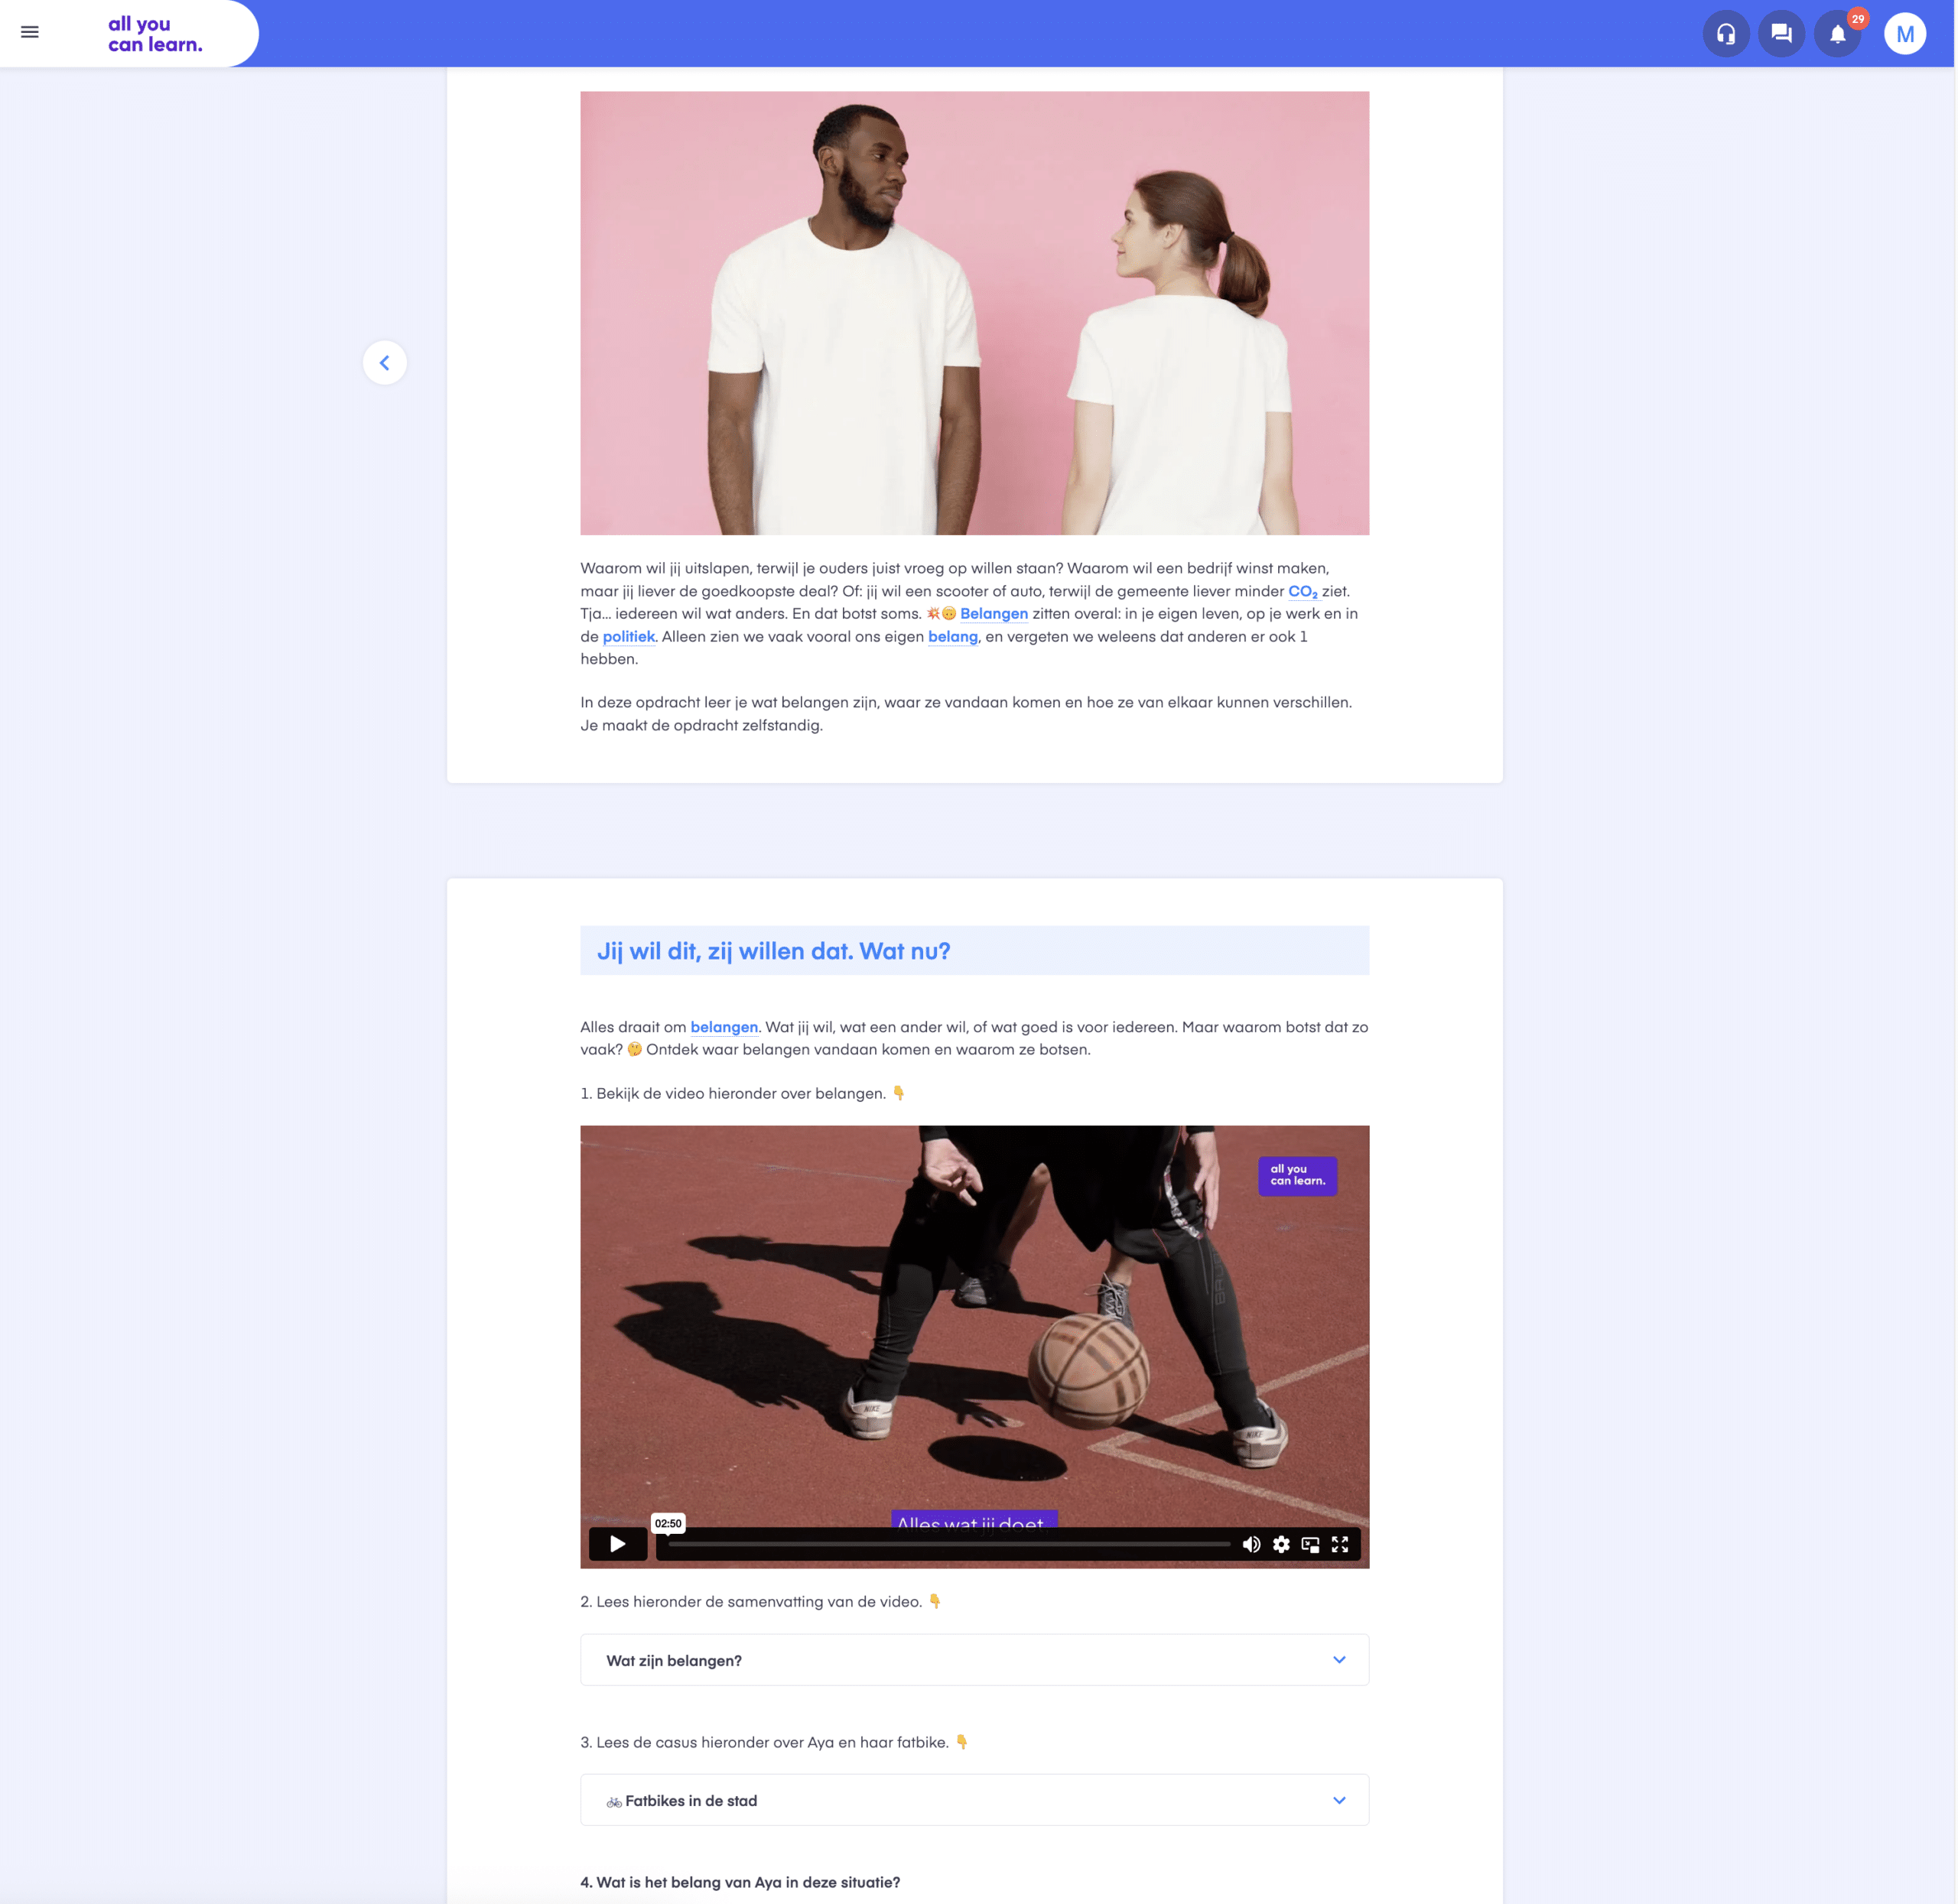Click the chevron in 'Wat zijn belangen?' row

pyautogui.click(x=1339, y=1660)
